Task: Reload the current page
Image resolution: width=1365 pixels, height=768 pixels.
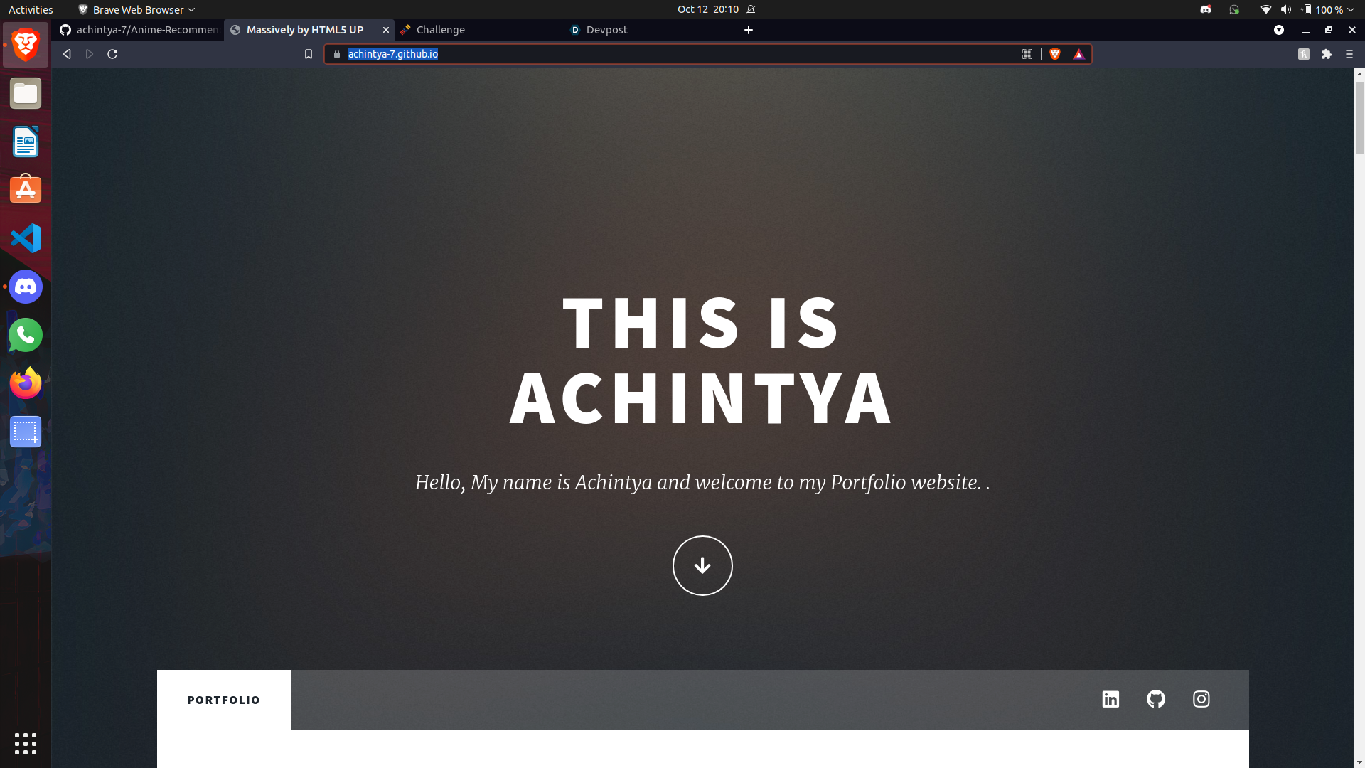Action: (x=112, y=54)
